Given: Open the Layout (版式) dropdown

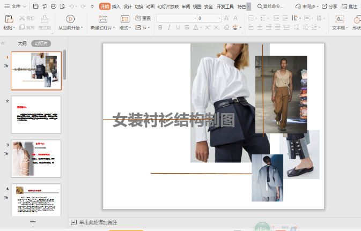Looking at the screenshot, I should 124,27.
